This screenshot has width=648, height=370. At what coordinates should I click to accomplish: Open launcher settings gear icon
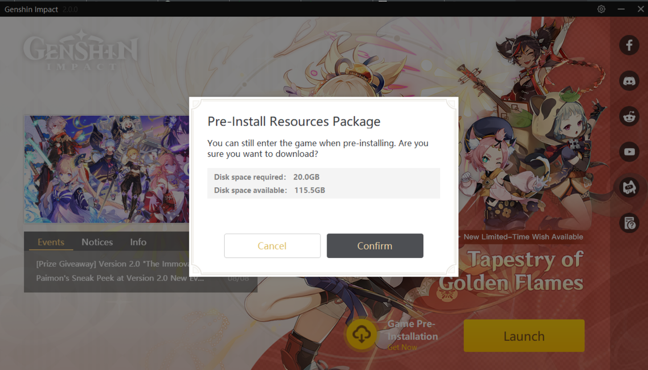pos(601,9)
